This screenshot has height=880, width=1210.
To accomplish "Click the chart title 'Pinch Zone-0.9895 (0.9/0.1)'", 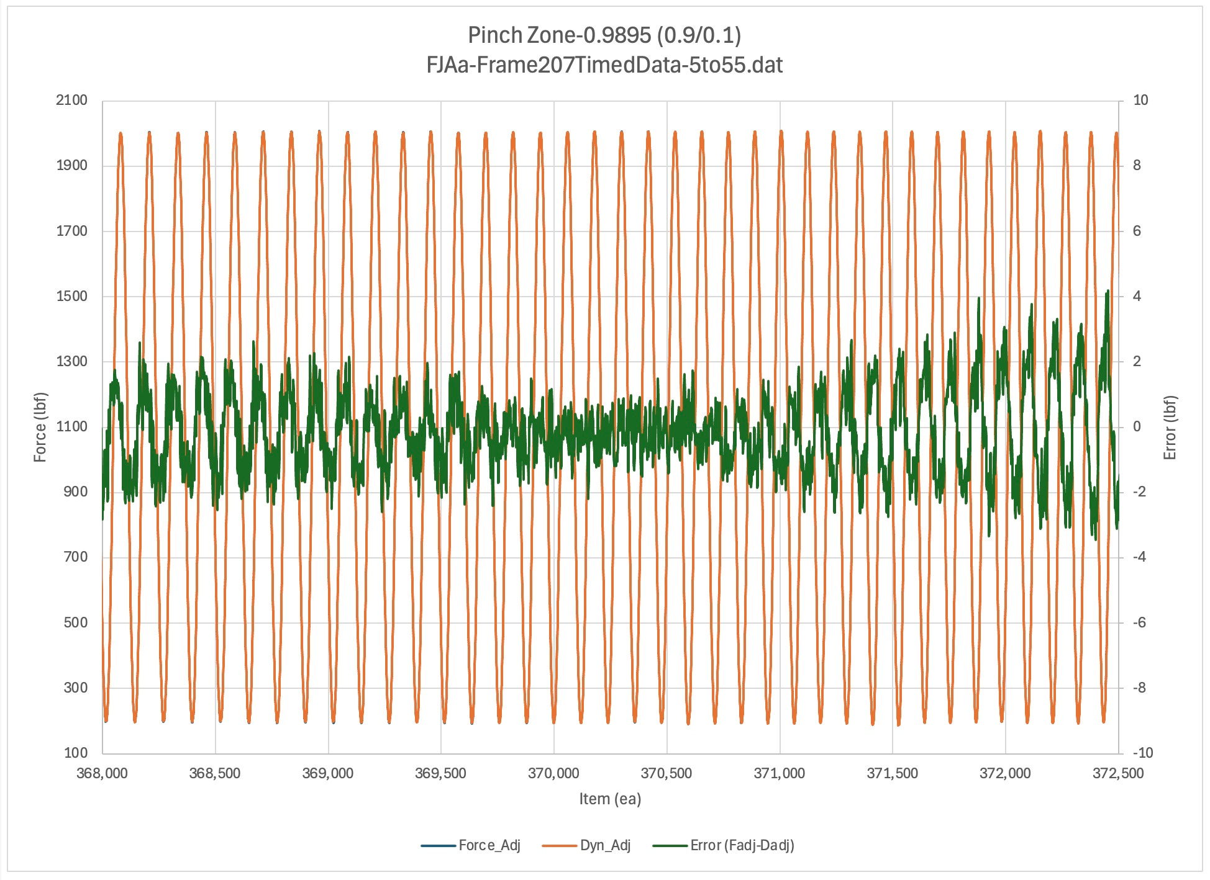I will click(x=604, y=35).
